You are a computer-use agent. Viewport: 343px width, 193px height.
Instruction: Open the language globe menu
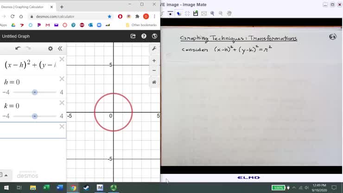click(x=154, y=36)
